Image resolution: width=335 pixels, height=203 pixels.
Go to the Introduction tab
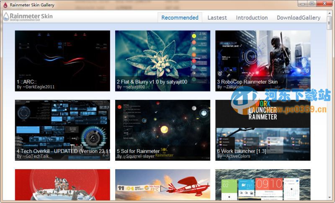252,18
